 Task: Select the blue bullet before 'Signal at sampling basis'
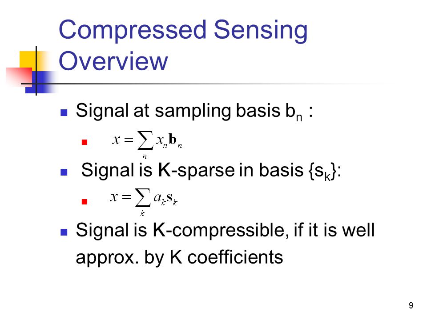click(x=64, y=112)
